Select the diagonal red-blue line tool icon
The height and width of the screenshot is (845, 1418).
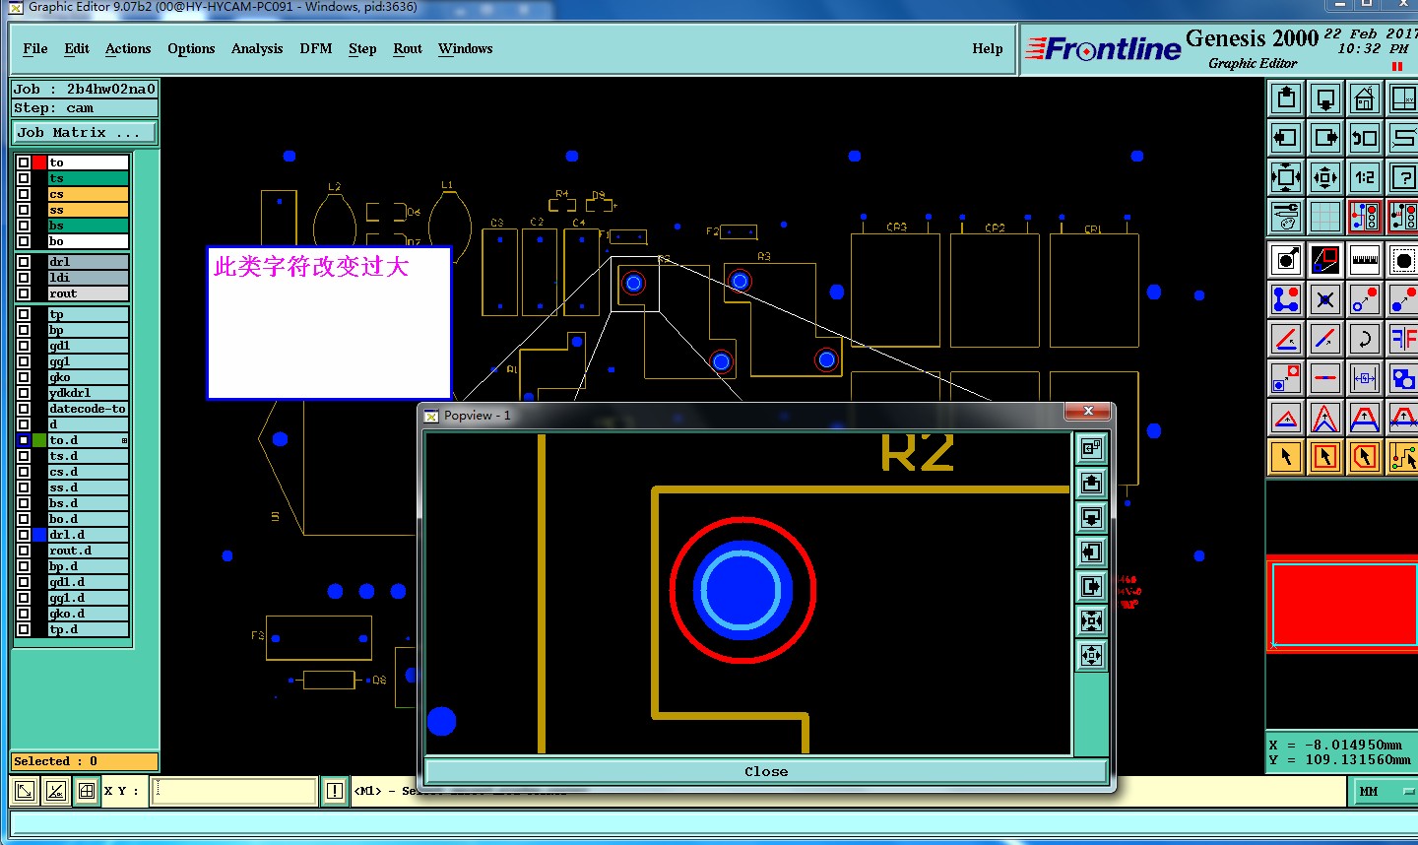[x=1325, y=339]
